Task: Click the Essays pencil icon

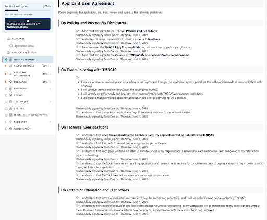Action: click(10, 95)
